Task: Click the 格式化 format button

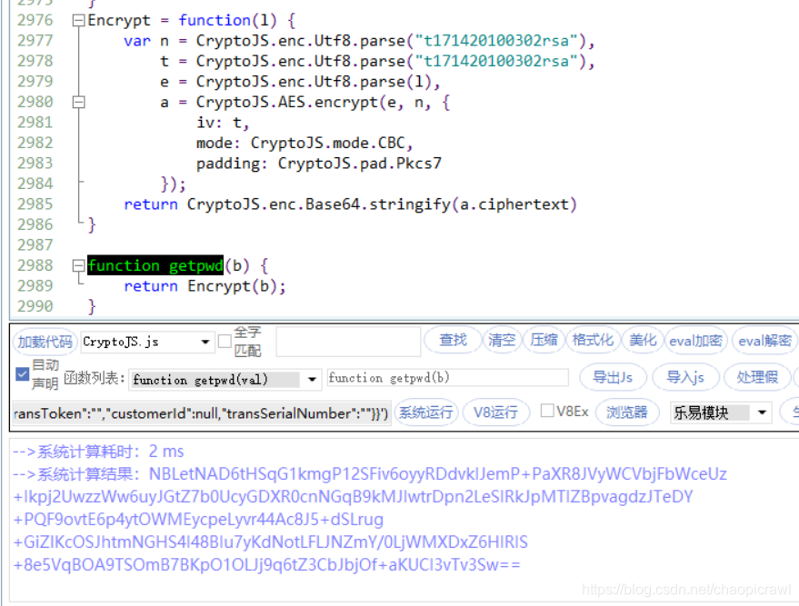Action: (x=593, y=340)
